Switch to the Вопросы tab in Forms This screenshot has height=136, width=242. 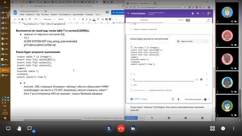pyautogui.click(x=144, y=20)
